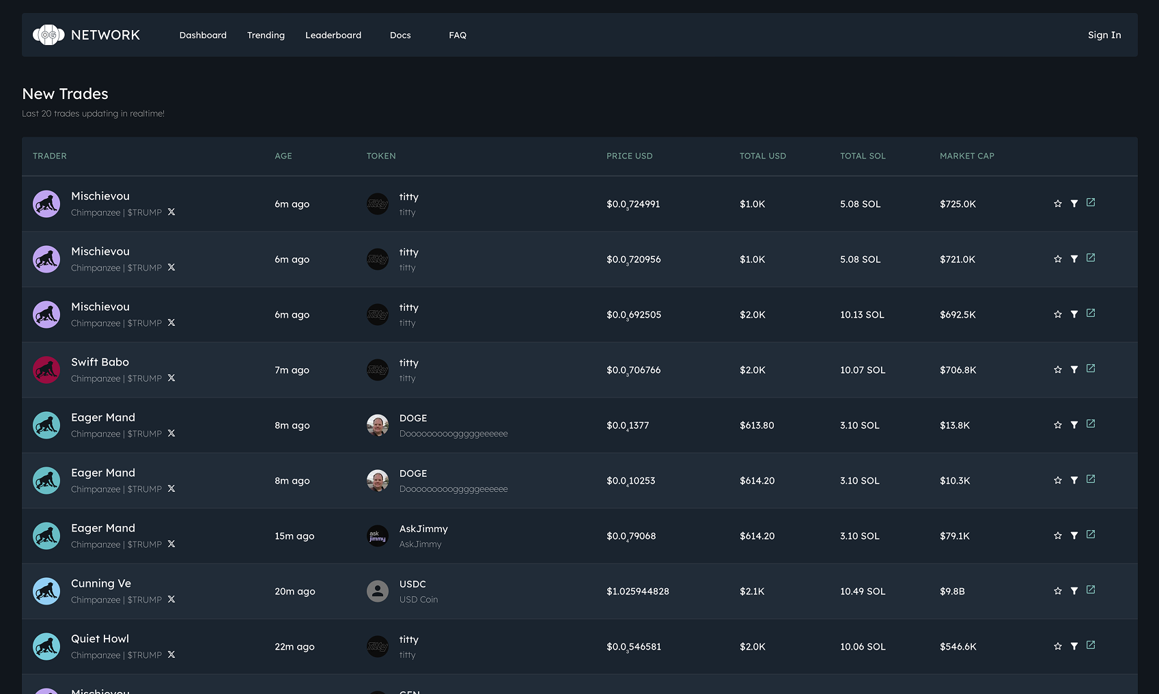This screenshot has height=694, width=1159.
Task: Toggle the favorite star on the USDC trade row
Action: (x=1057, y=591)
